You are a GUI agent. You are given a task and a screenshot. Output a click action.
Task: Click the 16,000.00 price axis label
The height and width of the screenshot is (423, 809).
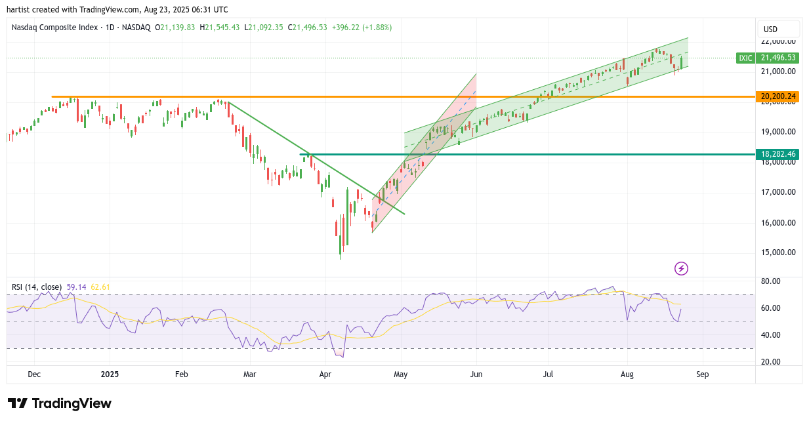tap(778, 222)
